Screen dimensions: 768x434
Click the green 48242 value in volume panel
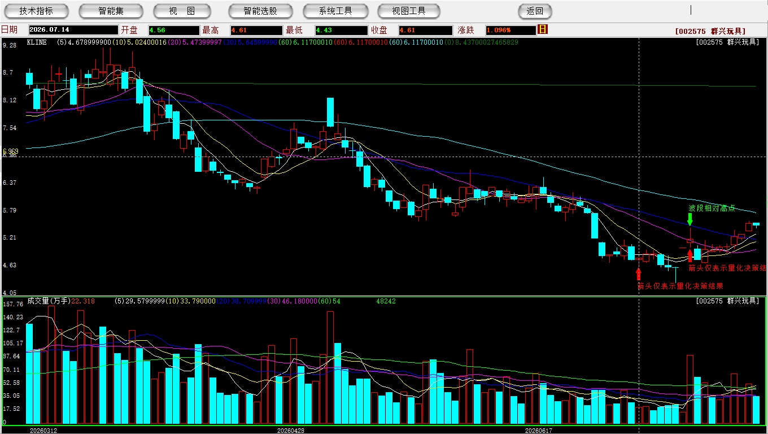[386, 301]
